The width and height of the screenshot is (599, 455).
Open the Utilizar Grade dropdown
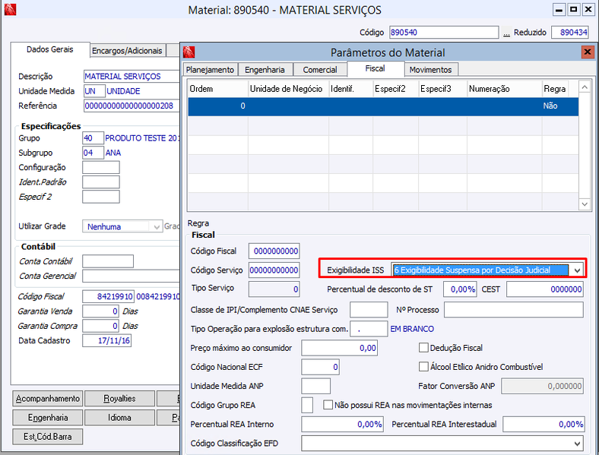click(157, 226)
